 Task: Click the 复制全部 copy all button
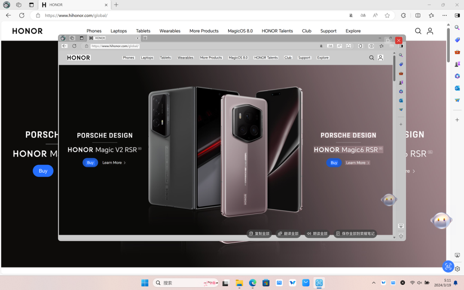coord(259,233)
